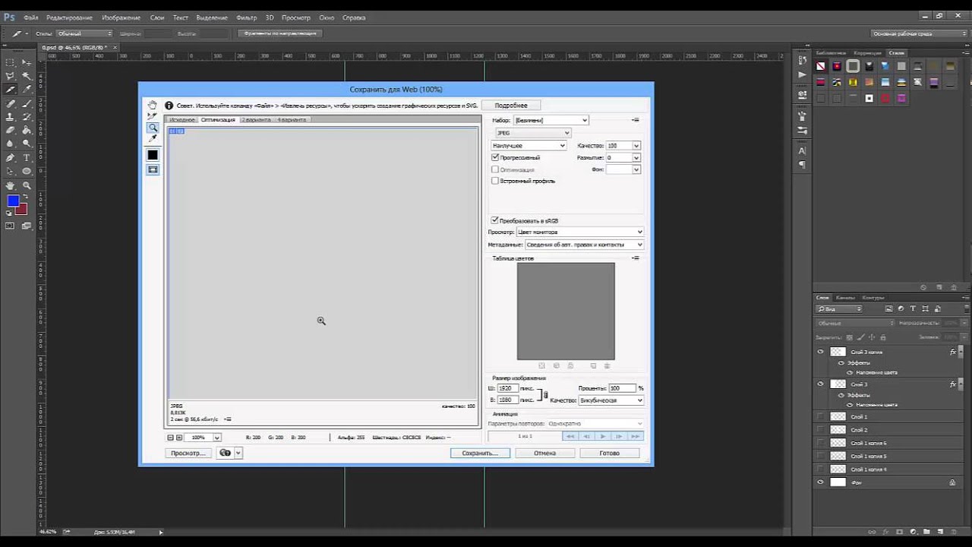Click the play animation button in dialog

point(603,436)
